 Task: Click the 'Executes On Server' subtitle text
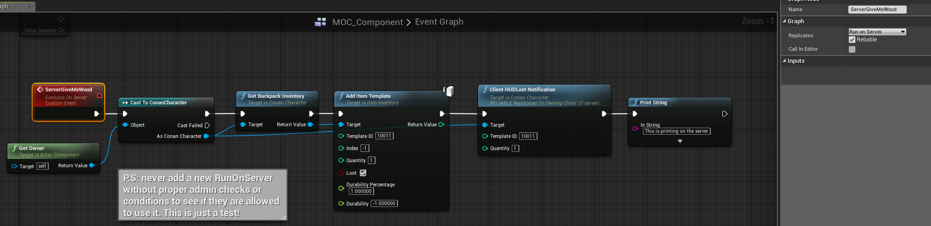66,98
